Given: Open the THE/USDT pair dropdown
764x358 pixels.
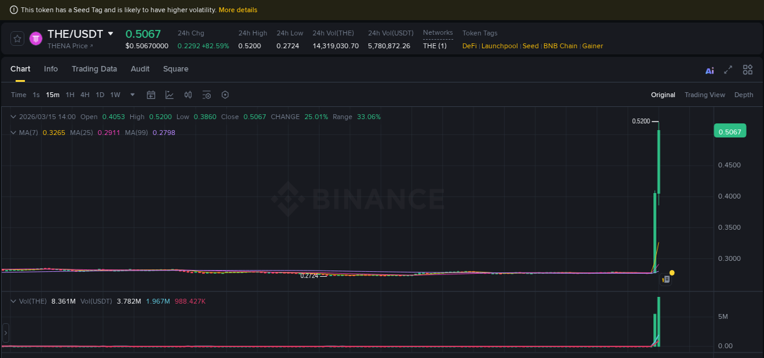Looking at the screenshot, I should [x=110, y=34].
